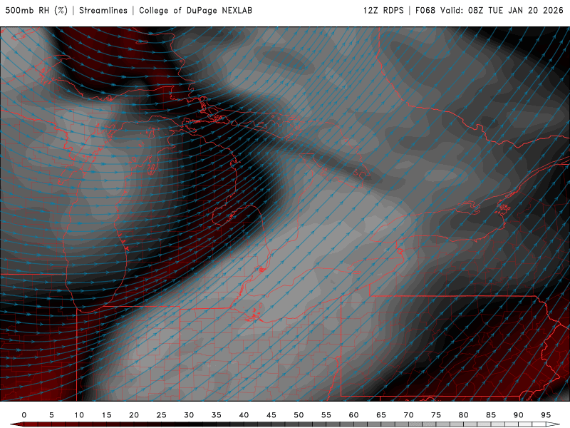Click the 10 label on the color scale

pos(79,415)
